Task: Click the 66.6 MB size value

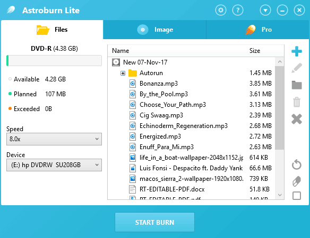Action: click(x=261, y=168)
